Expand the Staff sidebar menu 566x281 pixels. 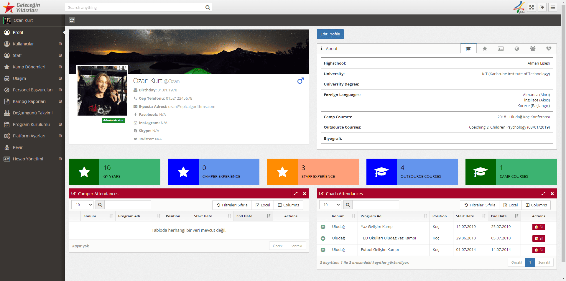[32, 55]
